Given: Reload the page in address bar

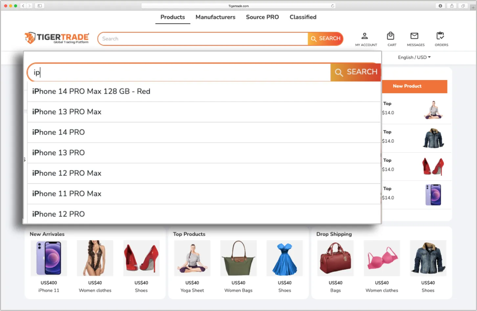Looking at the screenshot, I should [x=332, y=6].
